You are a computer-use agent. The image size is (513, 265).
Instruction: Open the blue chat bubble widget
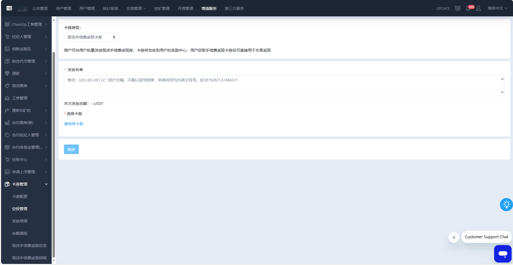pyautogui.click(x=503, y=254)
